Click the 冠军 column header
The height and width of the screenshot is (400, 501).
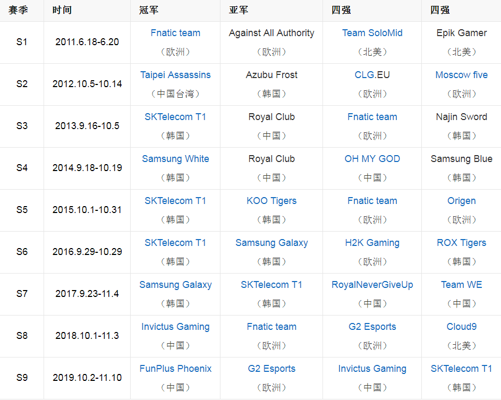[149, 10]
